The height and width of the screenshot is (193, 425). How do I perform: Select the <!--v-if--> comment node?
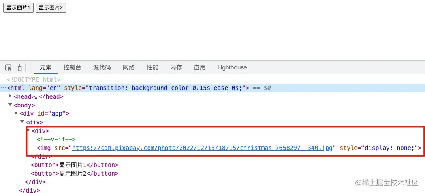pyautogui.click(x=56, y=139)
